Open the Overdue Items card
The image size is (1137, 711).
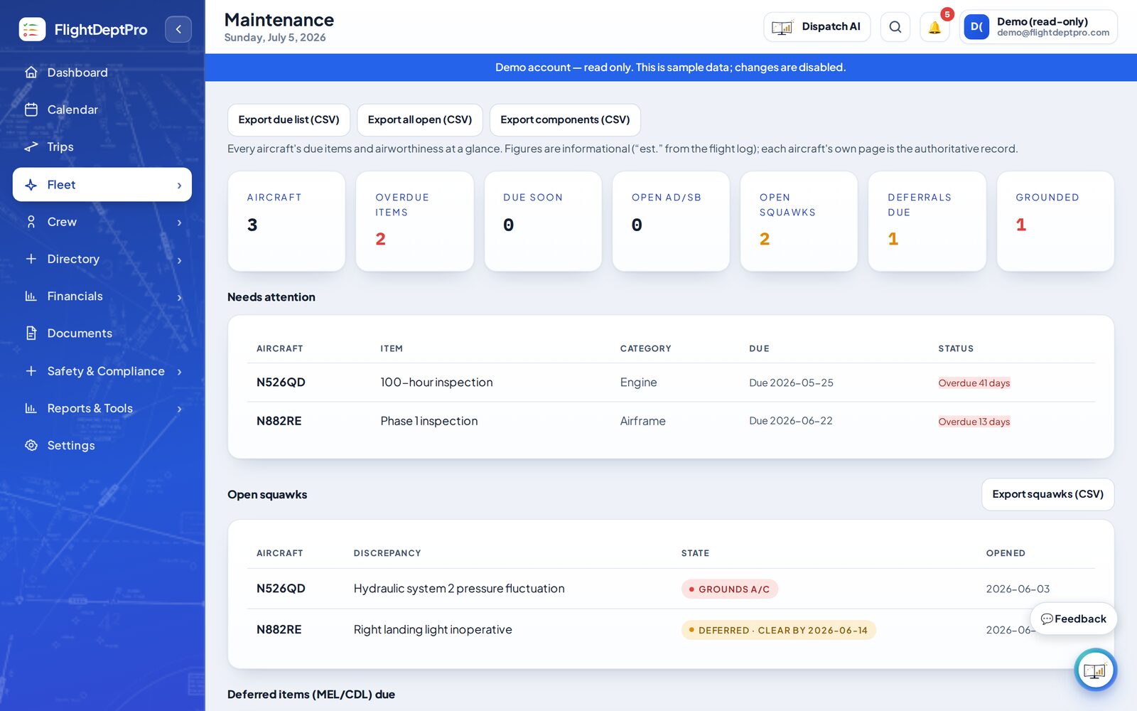coord(415,221)
